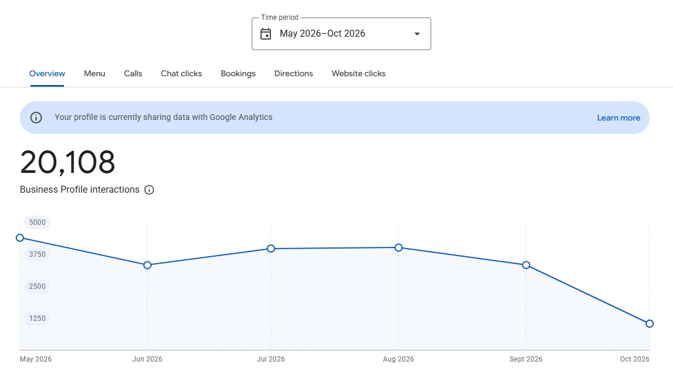The height and width of the screenshot is (379, 673).
Task: Select the Aug 2026 data point
Action: point(399,248)
